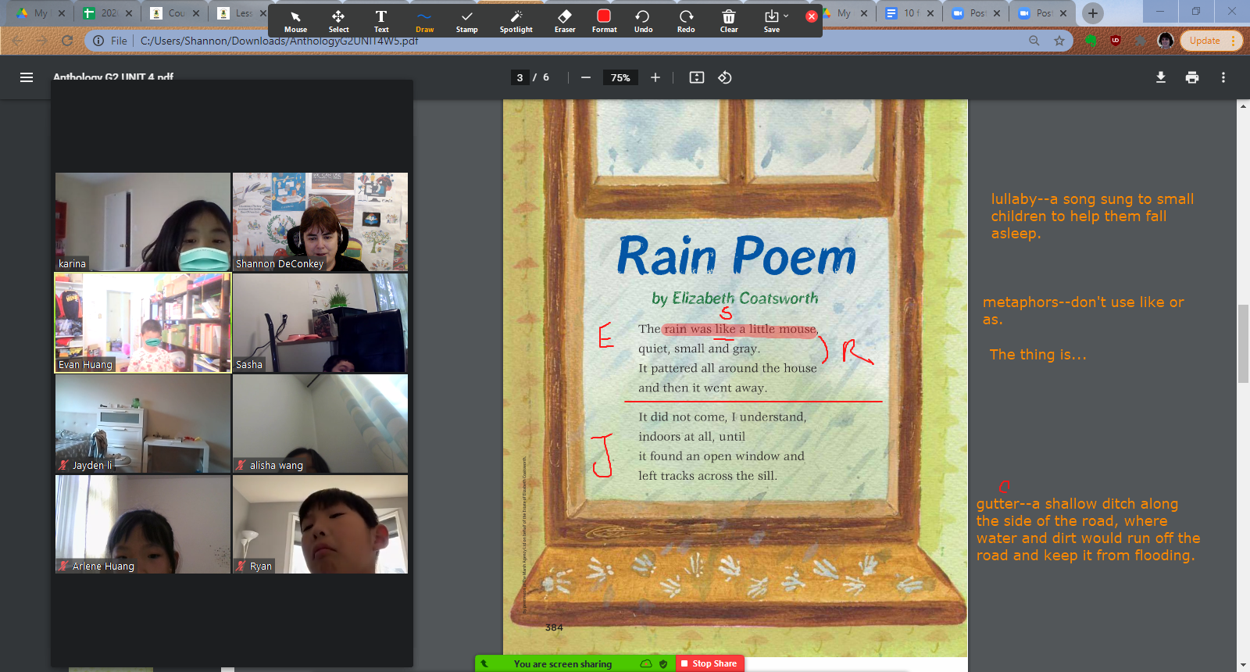Select Evan Huang's video tile

[143, 323]
